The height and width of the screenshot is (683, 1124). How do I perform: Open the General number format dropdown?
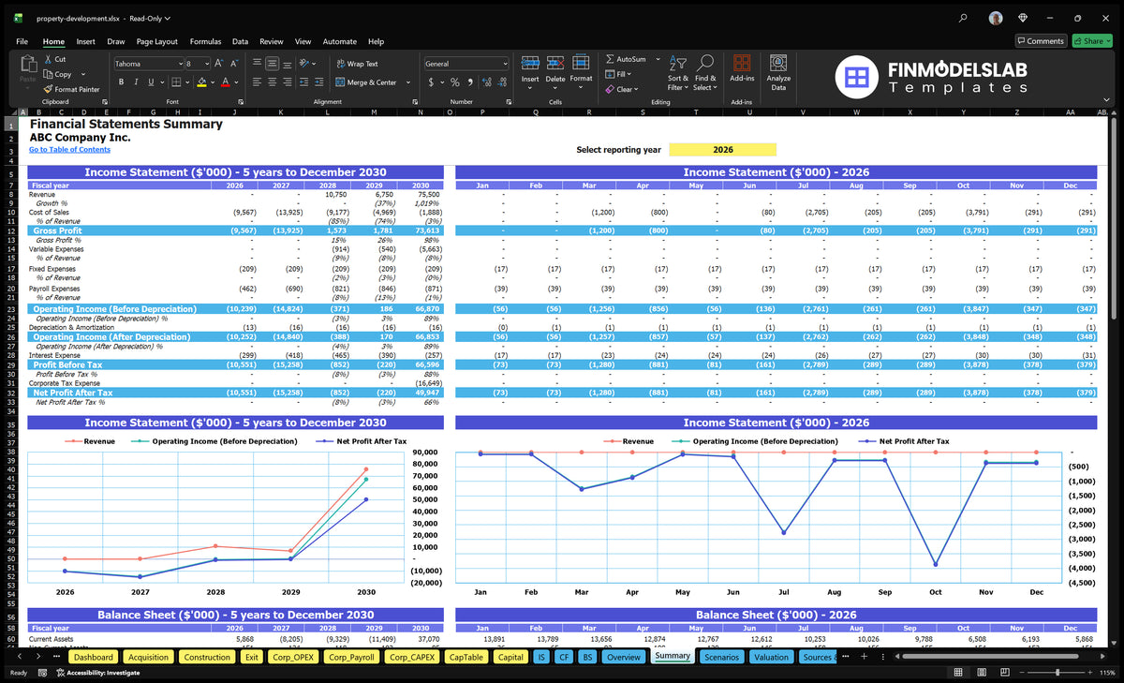[x=504, y=64]
